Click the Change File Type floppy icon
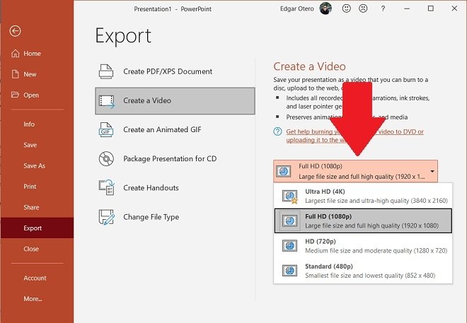This screenshot has width=467, height=323. (106, 217)
